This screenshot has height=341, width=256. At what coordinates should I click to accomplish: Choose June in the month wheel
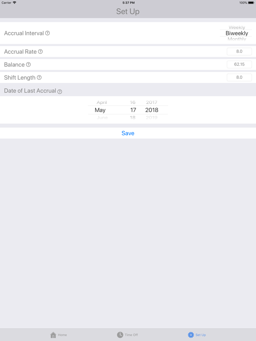pos(102,118)
